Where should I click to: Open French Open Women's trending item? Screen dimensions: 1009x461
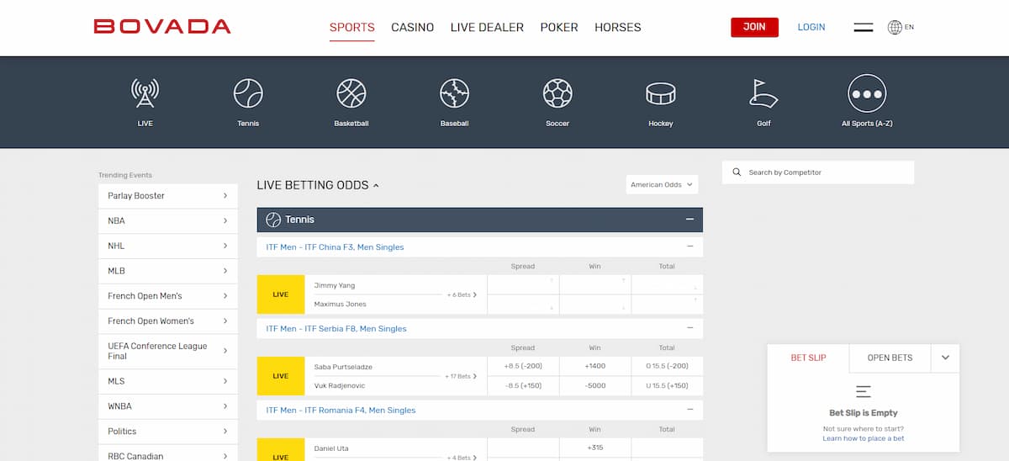click(168, 321)
